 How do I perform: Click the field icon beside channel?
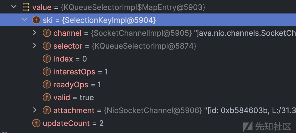47,33
